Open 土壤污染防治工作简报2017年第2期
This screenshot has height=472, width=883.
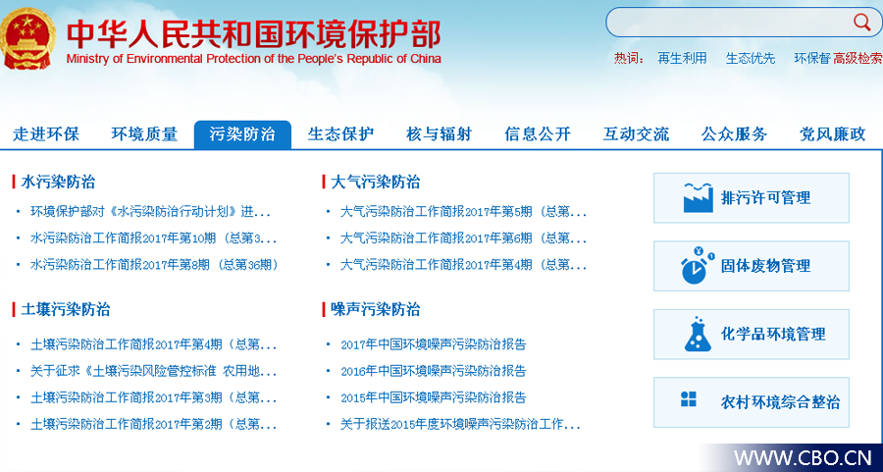[153, 424]
